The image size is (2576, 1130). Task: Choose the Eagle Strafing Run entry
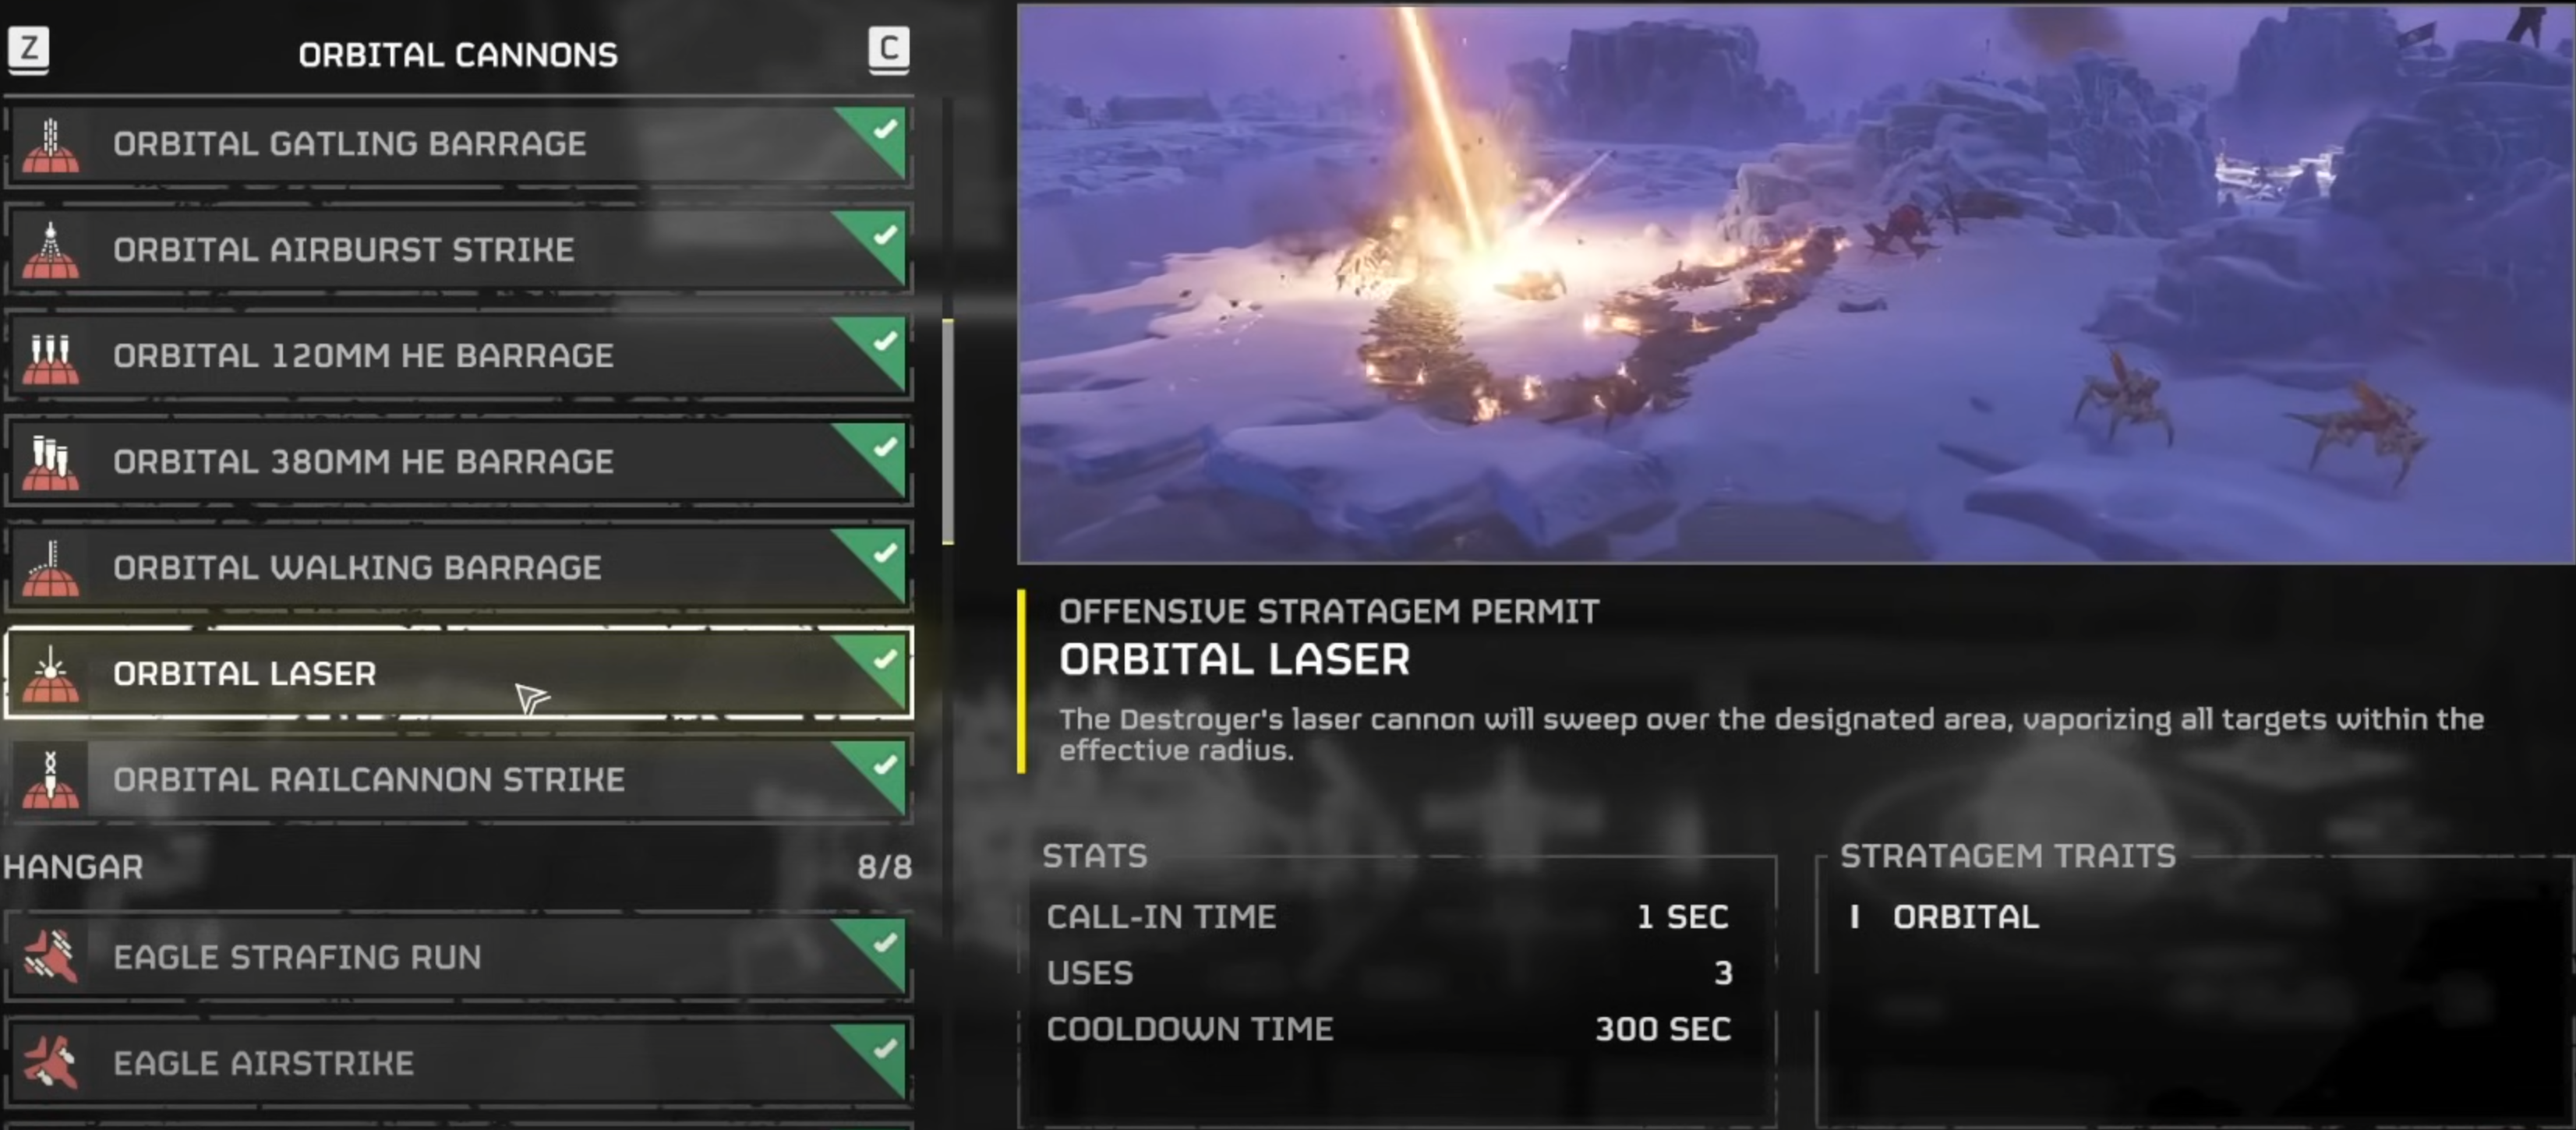(x=458, y=957)
